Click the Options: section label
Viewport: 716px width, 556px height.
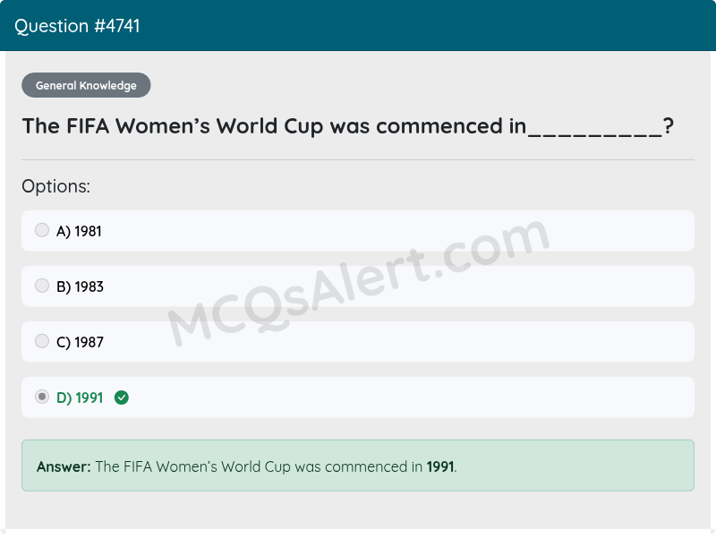tap(55, 186)
